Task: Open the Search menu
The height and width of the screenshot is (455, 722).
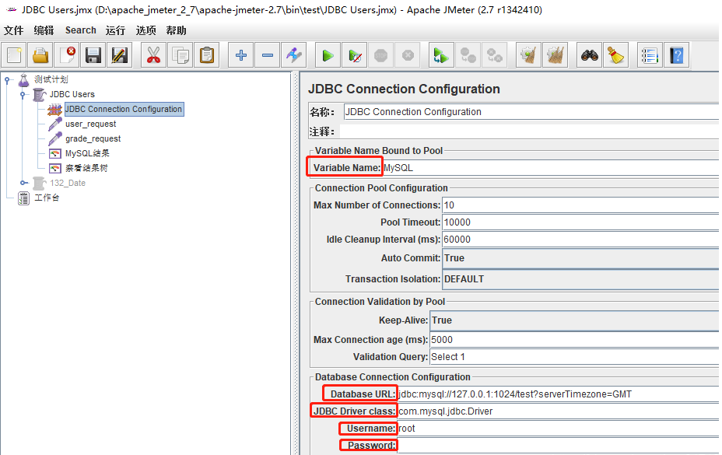Action: tap(80, 30)
